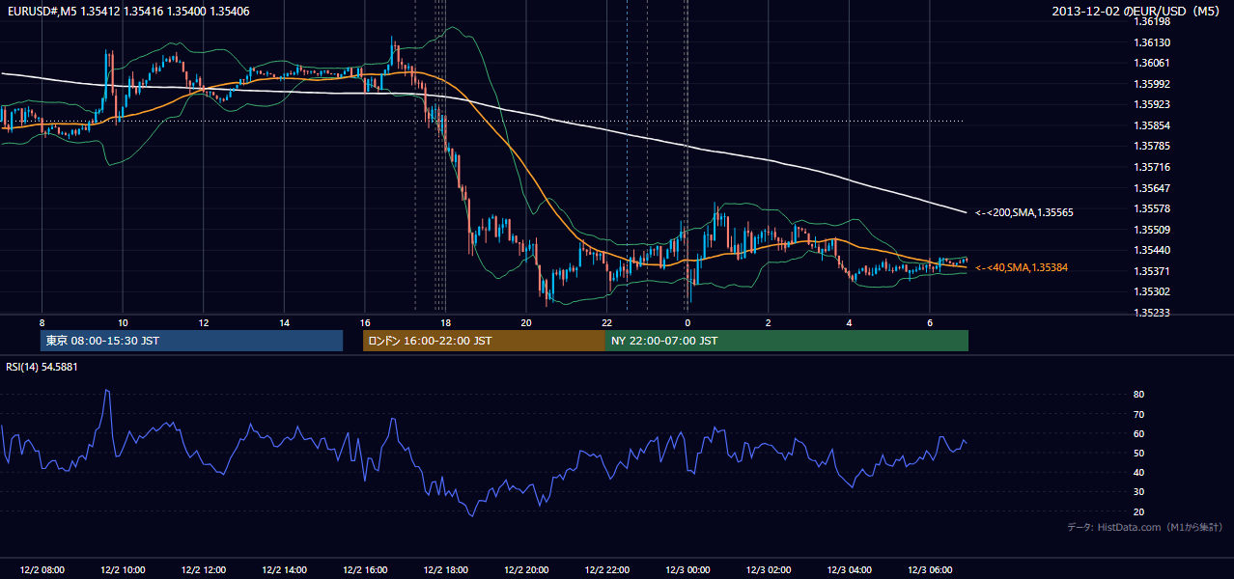Click hour tick 22 under the price chart
This screenshot has height=579, width=1234.
click(x=607, y=322)
